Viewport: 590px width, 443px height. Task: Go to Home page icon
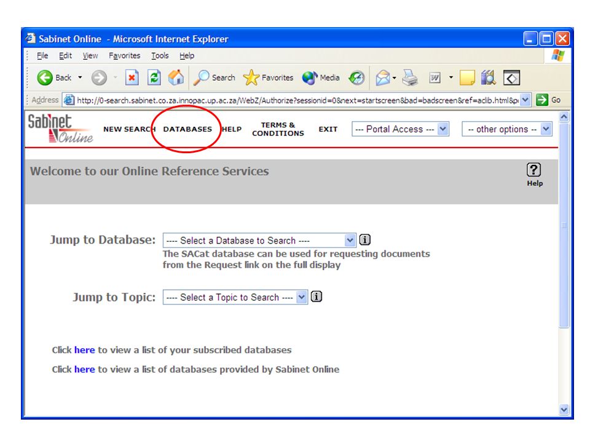(x=176, y=78)
